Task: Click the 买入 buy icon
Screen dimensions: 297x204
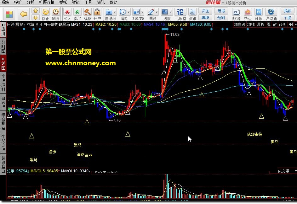Action: pyautogui.click(x=67, y=14)
